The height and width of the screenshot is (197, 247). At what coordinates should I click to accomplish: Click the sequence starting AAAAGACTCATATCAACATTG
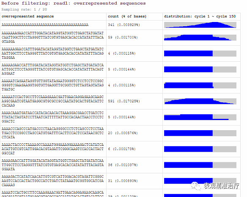click(x=52, y=181)
